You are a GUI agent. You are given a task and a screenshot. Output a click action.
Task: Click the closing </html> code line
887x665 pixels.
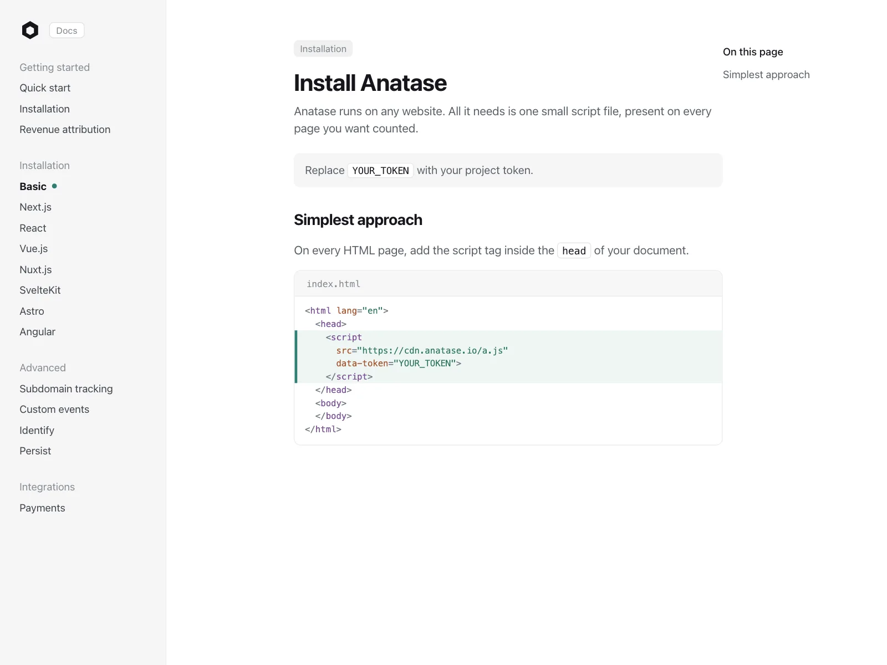pyautogui.click(x=323, y=429)
